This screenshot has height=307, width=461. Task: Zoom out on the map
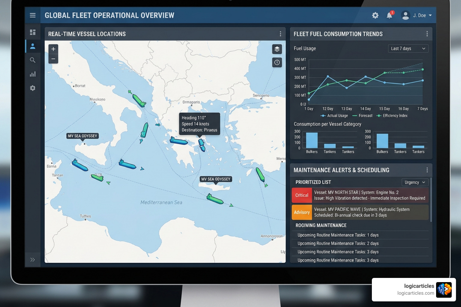[x=53, y=59]
